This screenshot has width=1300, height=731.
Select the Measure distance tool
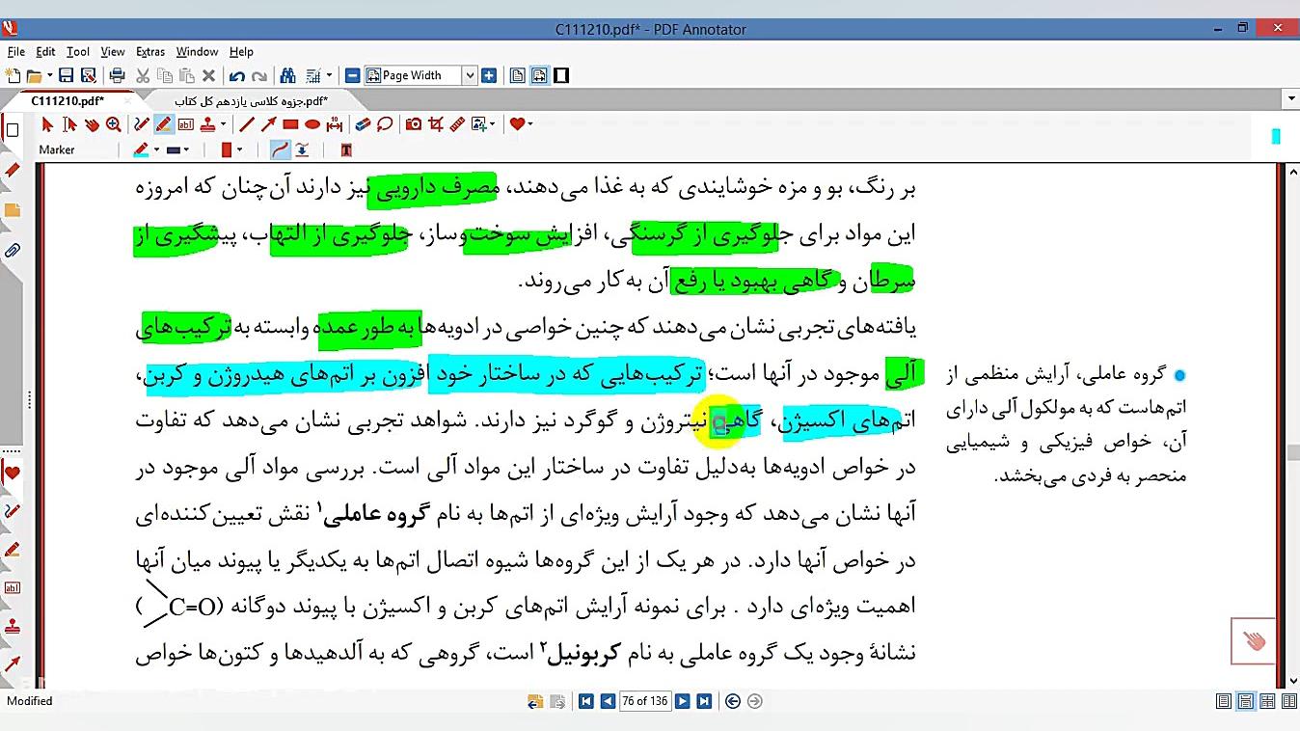click(x=335, y=124)
